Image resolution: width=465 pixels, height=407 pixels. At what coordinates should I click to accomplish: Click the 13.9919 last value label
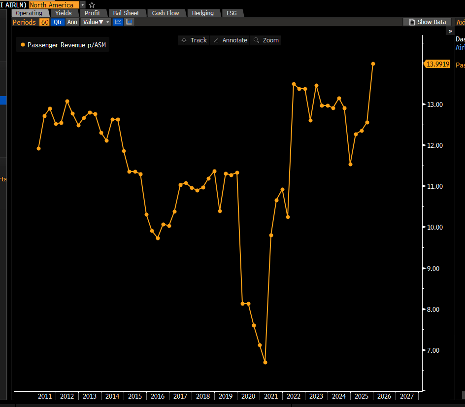tap(437, 64)
